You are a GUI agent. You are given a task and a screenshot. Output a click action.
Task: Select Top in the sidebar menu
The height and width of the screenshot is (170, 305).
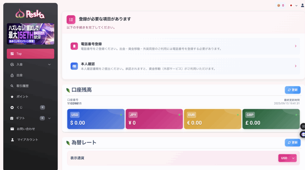pos(30,54)
